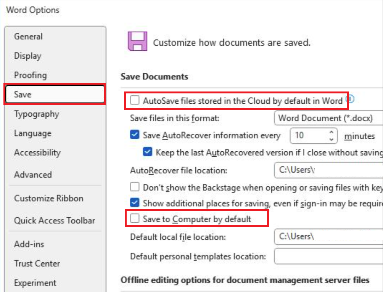Select Trust Center in the sidebar
The width and height of the screenshot is (383, 292).
tap(37, 263)
